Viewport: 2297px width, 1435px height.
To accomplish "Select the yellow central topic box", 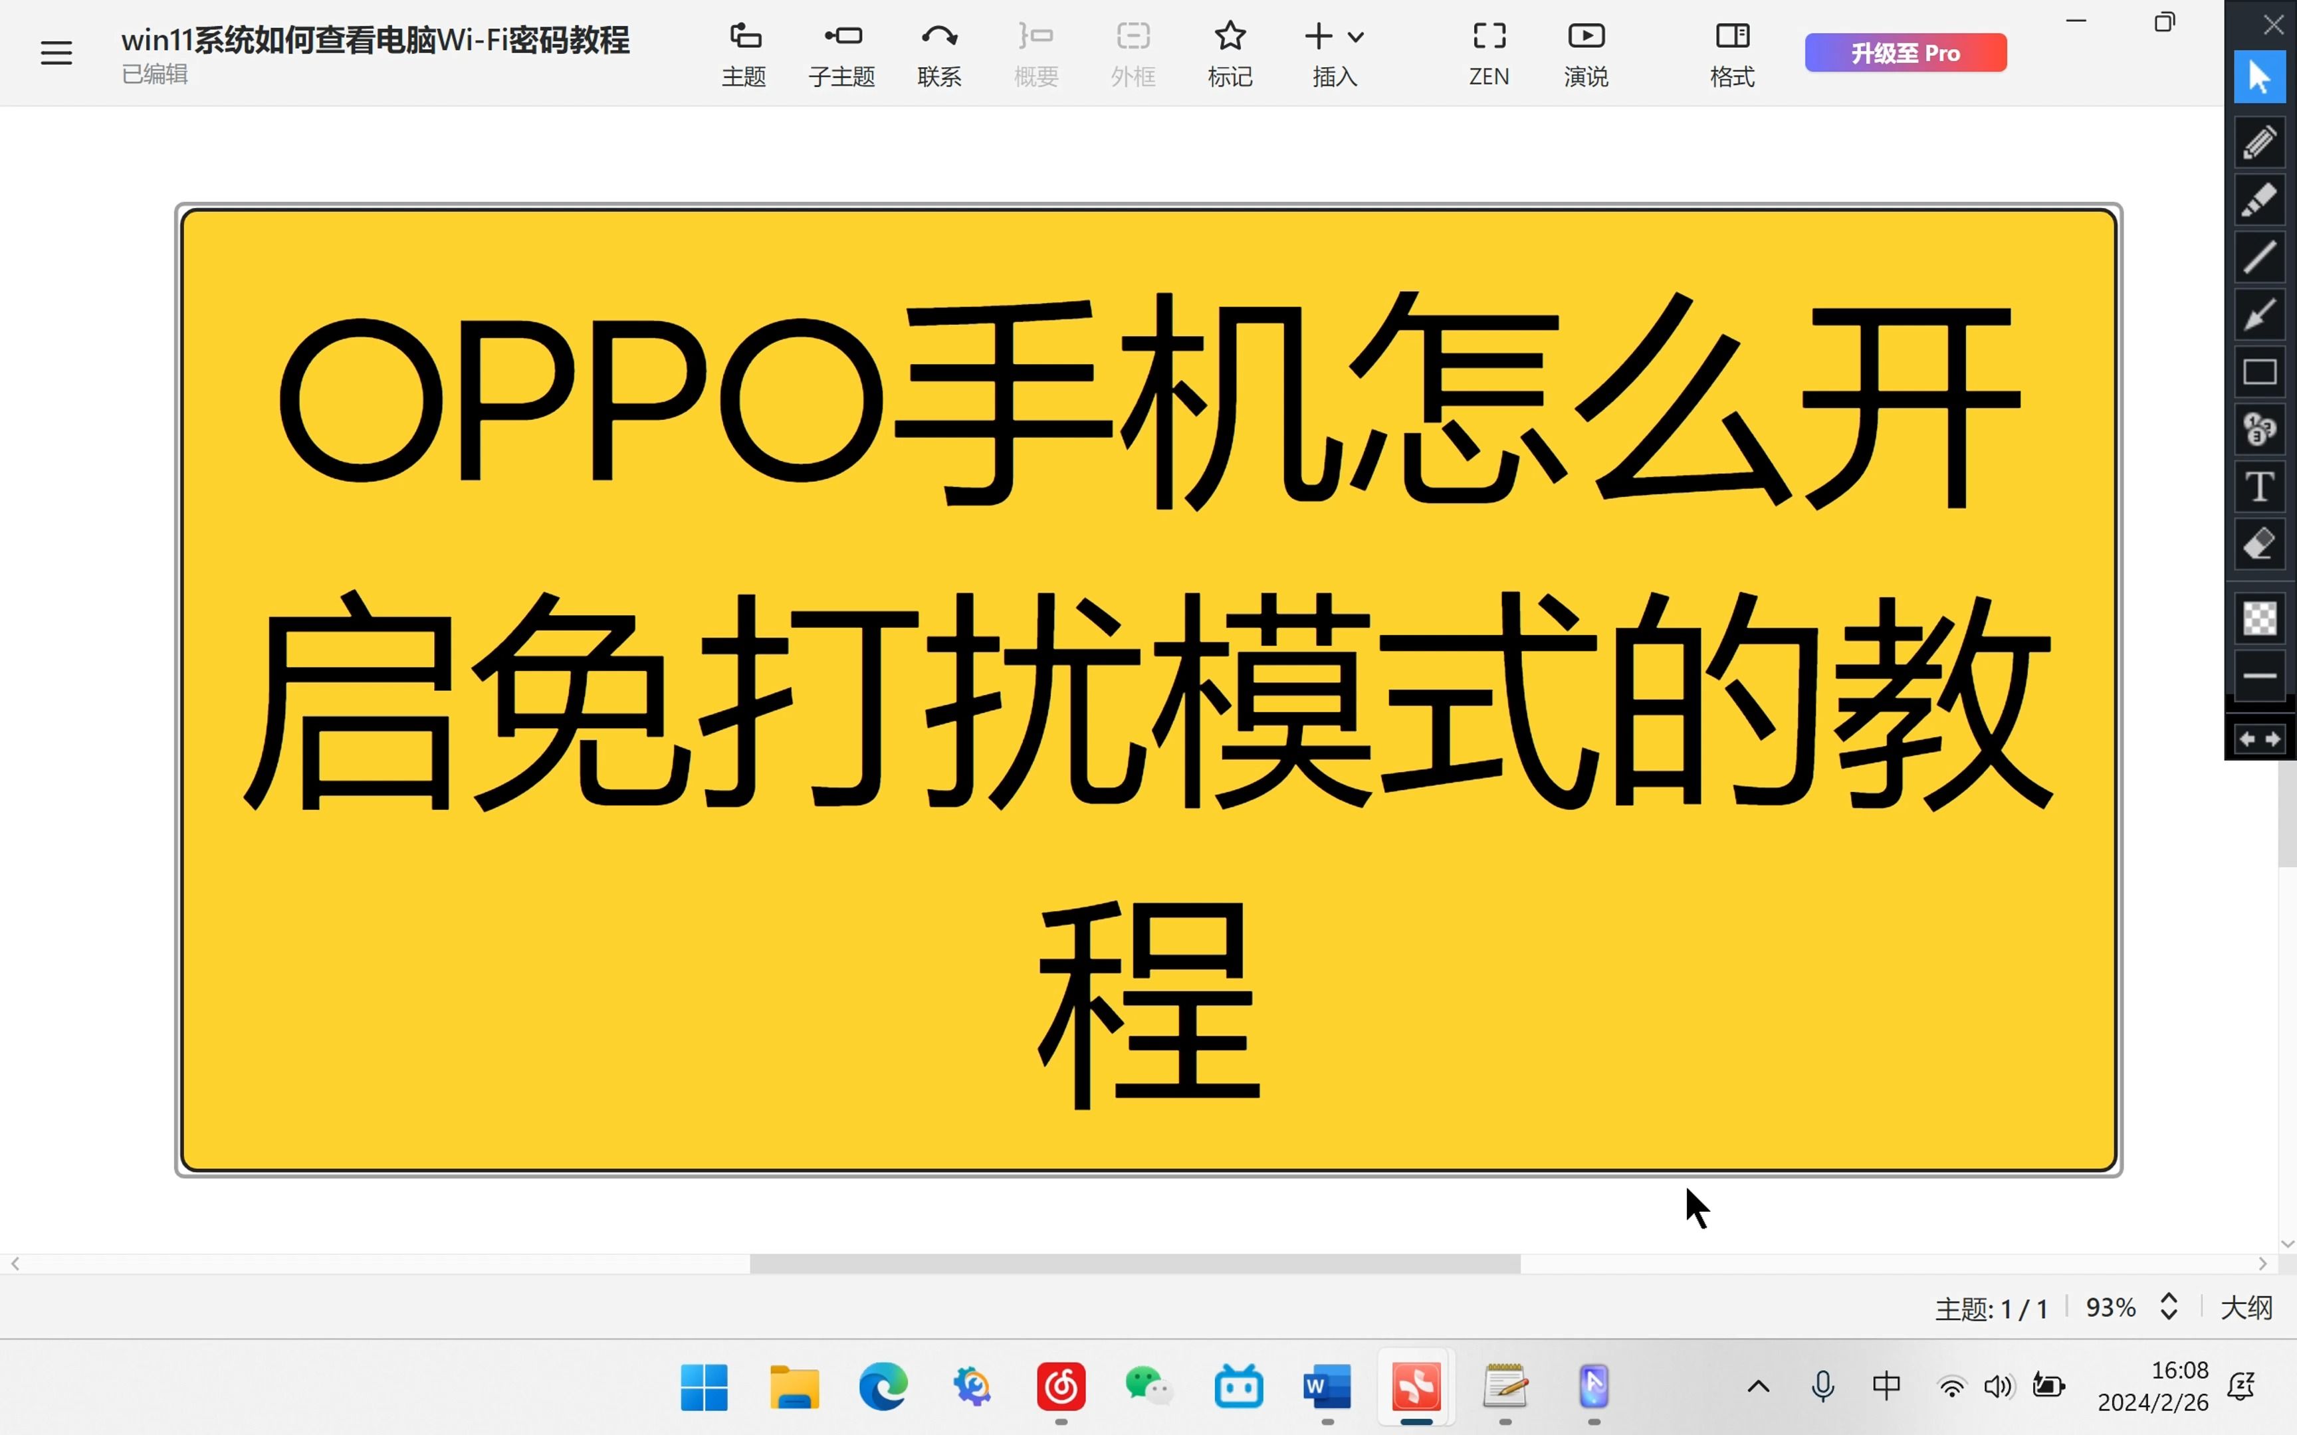I will 1148,690.
